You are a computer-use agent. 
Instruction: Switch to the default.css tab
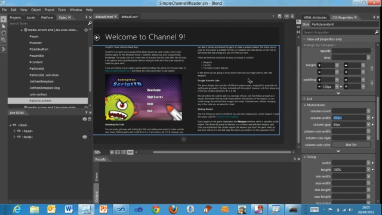pyautogui.click(x=130, y=17)
